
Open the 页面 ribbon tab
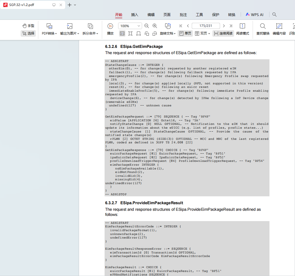[x=167, y=15]
